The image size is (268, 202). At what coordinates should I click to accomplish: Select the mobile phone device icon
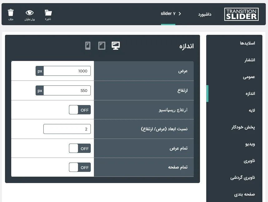(x=88, y=46)
